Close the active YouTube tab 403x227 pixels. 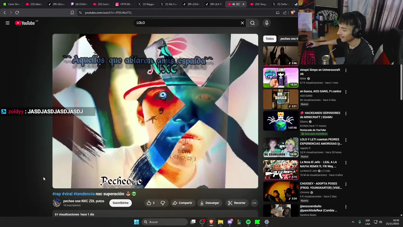click(x=243, y=4)
